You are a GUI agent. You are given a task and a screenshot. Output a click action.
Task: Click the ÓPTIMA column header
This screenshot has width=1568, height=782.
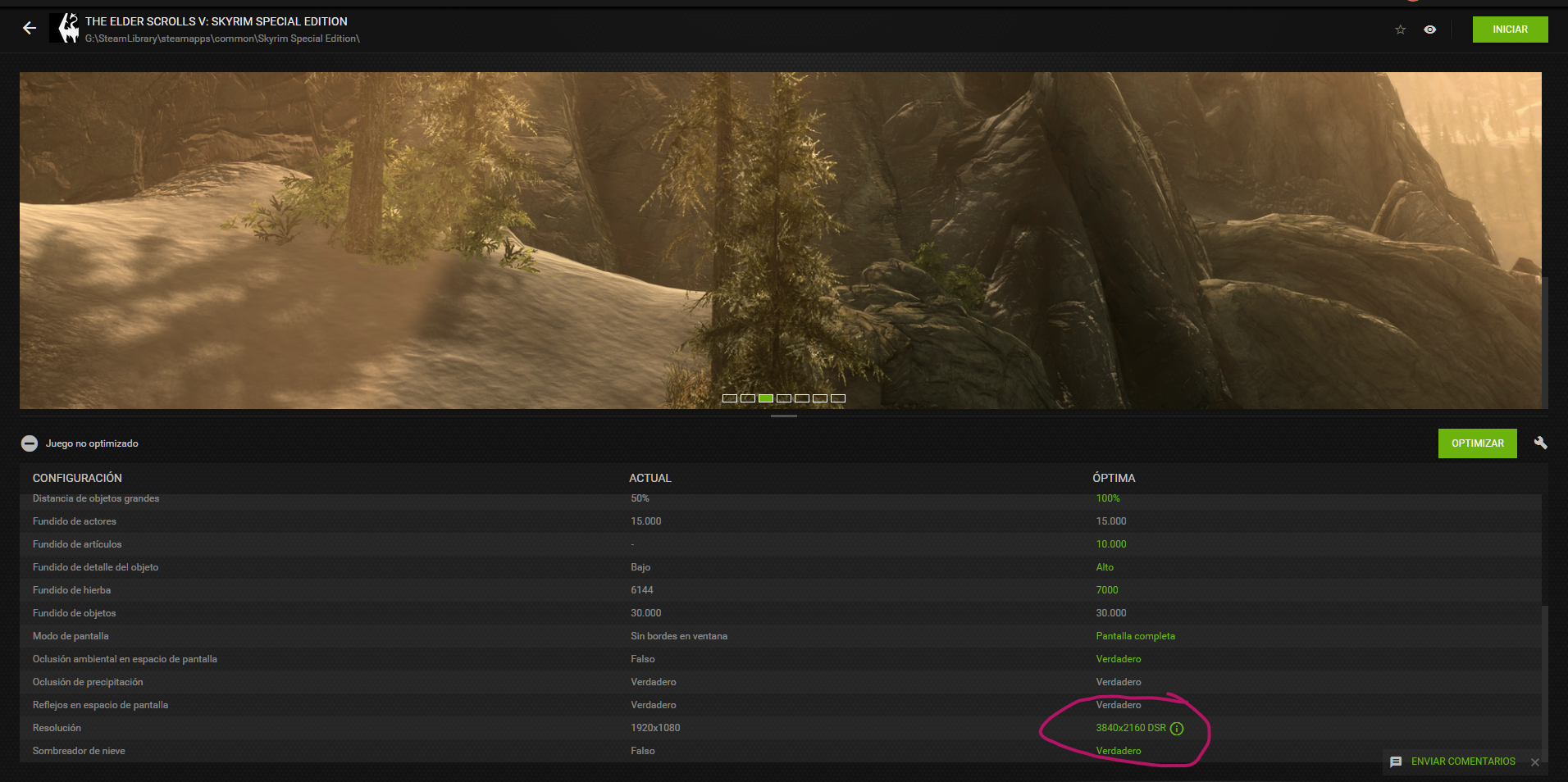click(1114, 478)
